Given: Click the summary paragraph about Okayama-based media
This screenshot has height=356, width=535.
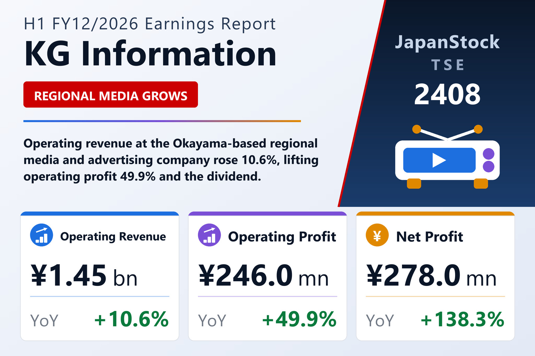Looking at the screenshot, I should pos(171,160).
